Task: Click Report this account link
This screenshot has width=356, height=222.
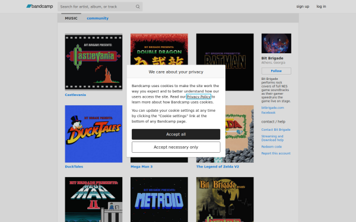Action: click(x=276, y=153)
